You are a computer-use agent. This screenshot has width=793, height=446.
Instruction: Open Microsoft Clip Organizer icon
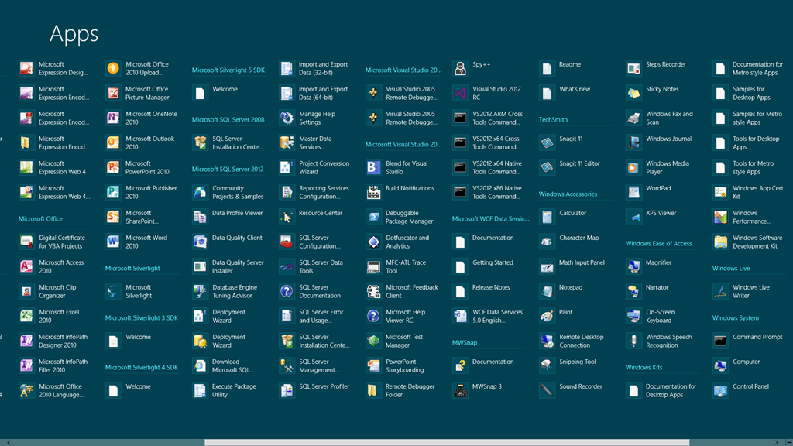point(26,291)
